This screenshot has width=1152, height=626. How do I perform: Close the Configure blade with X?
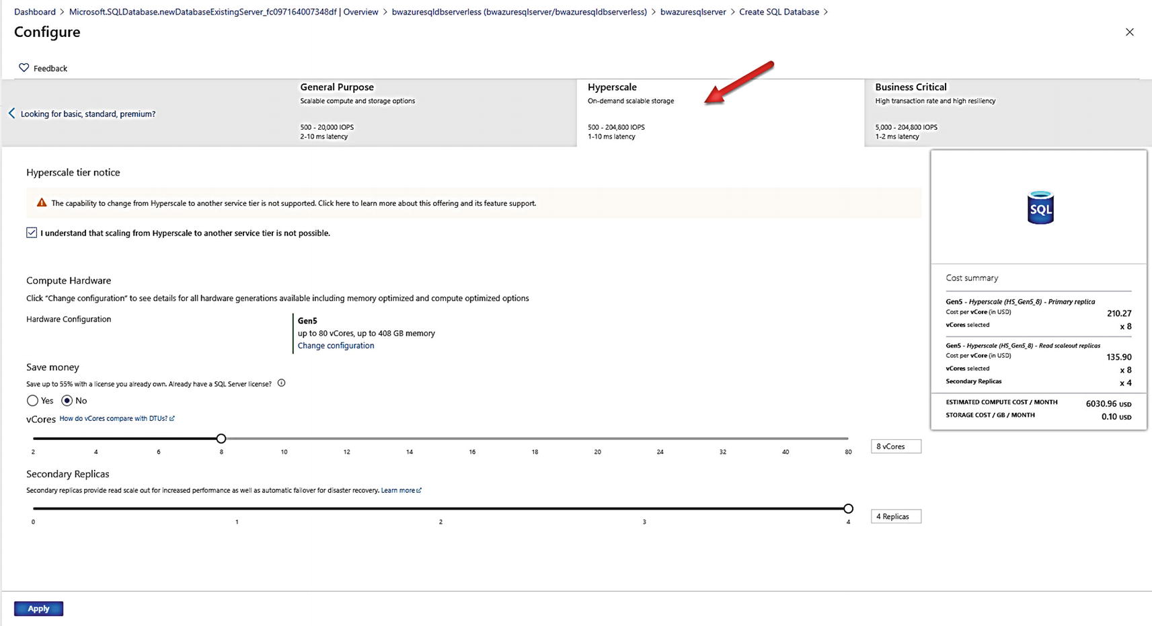tap(1130, 32)
